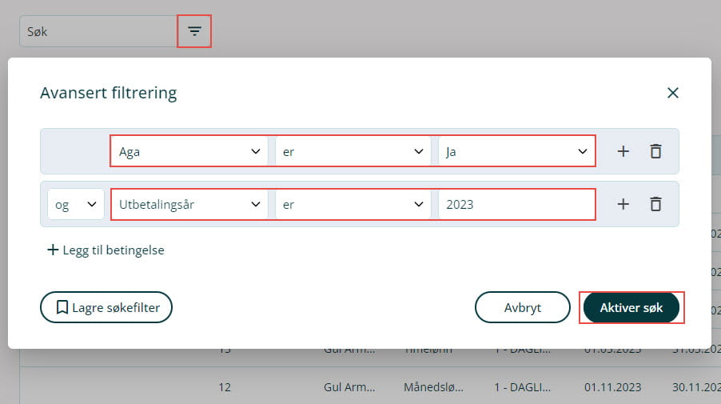The width and height of the screenshot is (721, 404).
Task: Open the advanced filter icon beside search
Action: (x=194, y=32)
